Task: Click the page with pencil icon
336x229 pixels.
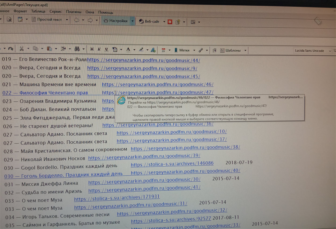Action: (9, 19)
